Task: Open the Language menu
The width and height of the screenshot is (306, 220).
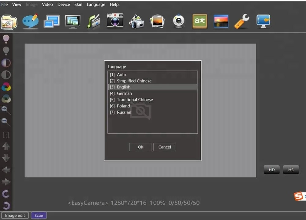Action: coord(96,5)
